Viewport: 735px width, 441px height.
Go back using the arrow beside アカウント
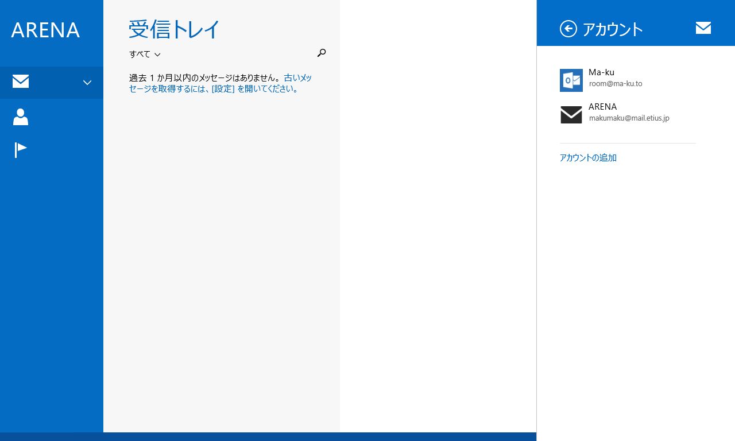point(568,29)
